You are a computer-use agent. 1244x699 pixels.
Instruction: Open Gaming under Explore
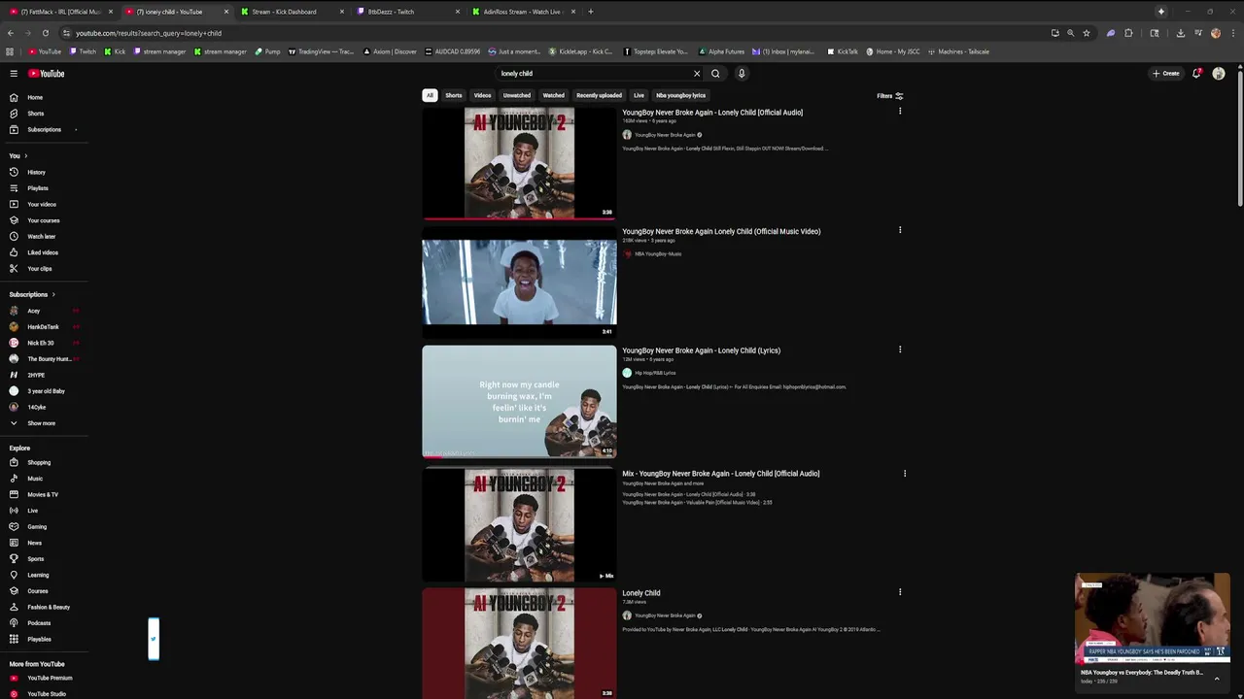(x=37, y=526)
